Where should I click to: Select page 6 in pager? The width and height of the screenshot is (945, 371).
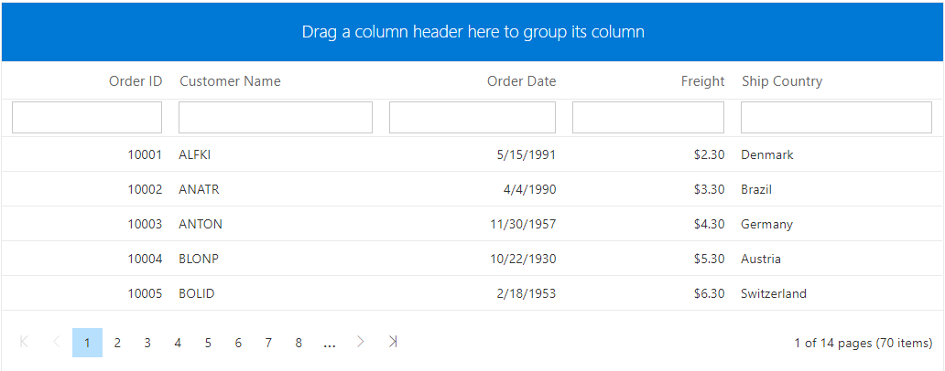(238, 343)
